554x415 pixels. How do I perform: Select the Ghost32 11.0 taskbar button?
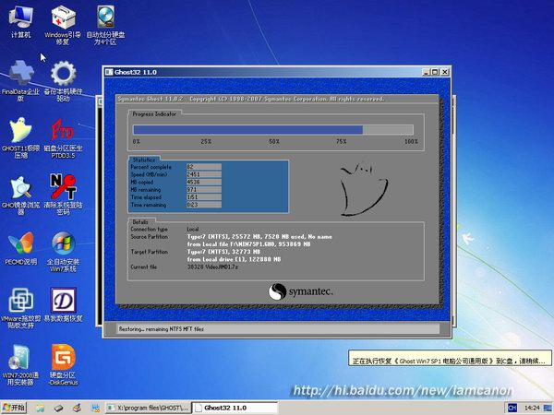click(235, 408)
